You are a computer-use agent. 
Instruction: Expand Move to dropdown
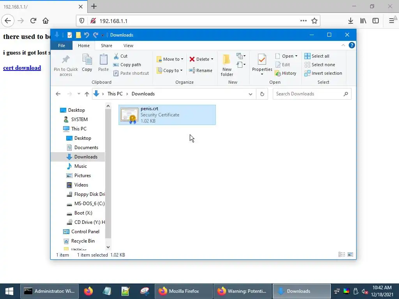coord(182,59)
